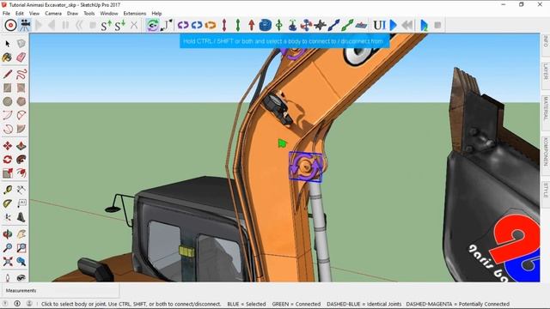Open the Help menu
The height and width of the screenshot is (309, 550).
click(156, 14)
